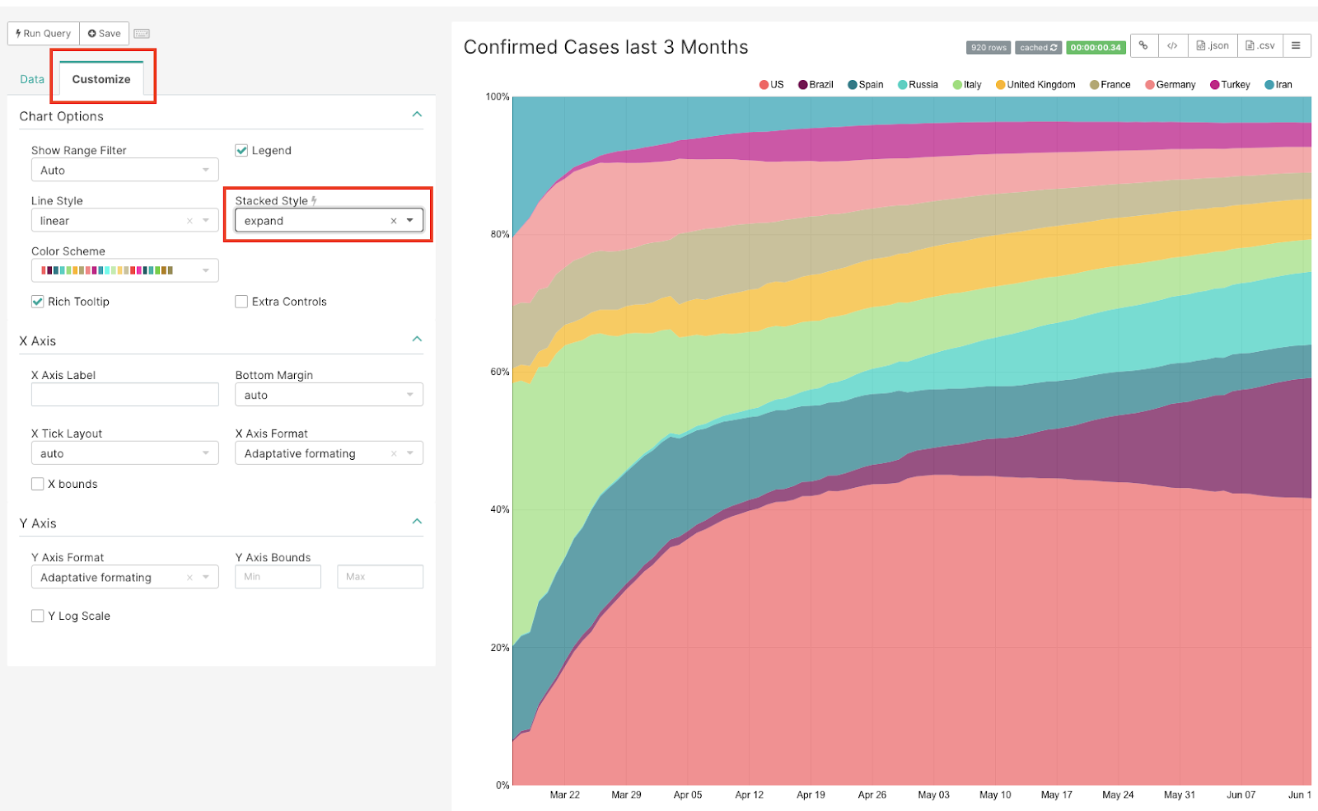The height and width of the screenshot is (811, 1318).
Task: Open the Color Scheme palette selector
Action: click(124, 270)
